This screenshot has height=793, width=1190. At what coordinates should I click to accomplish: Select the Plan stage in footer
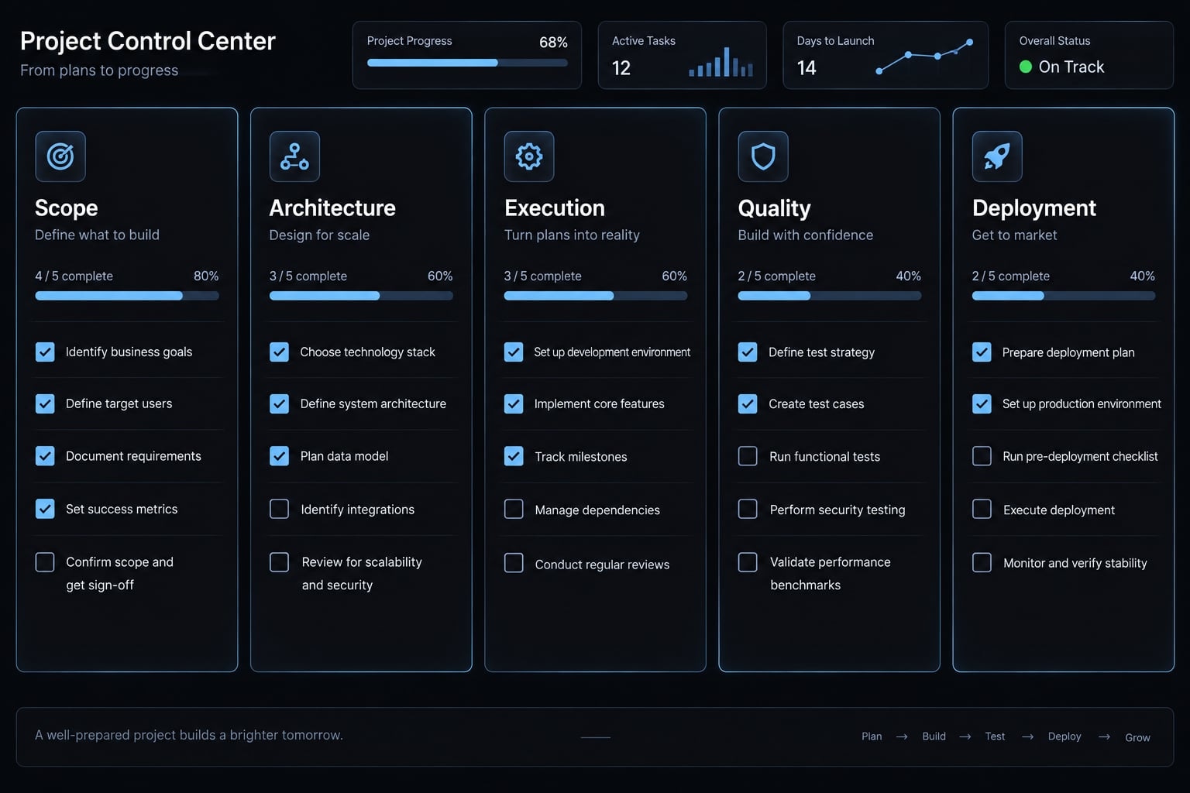(x=872, y=736)
